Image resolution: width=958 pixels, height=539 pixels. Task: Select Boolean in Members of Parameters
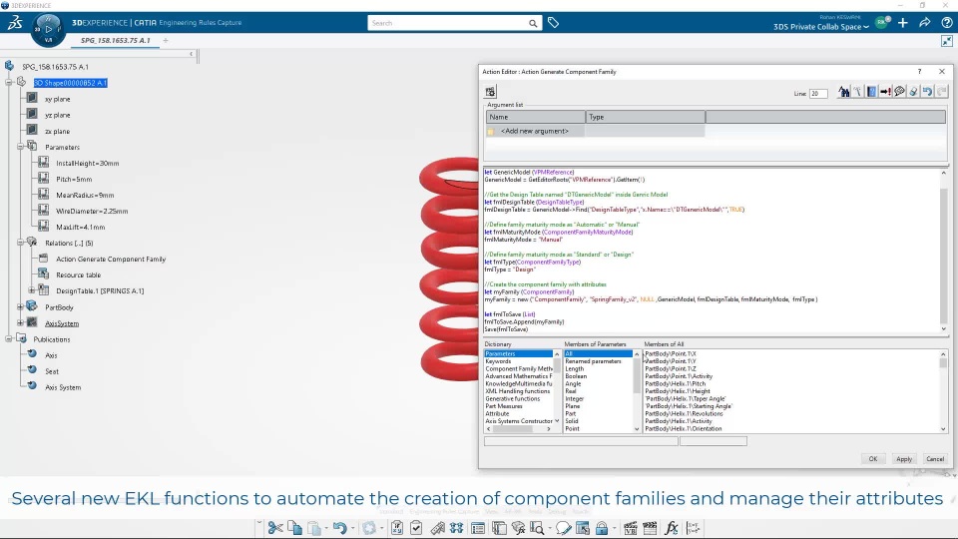576,376
